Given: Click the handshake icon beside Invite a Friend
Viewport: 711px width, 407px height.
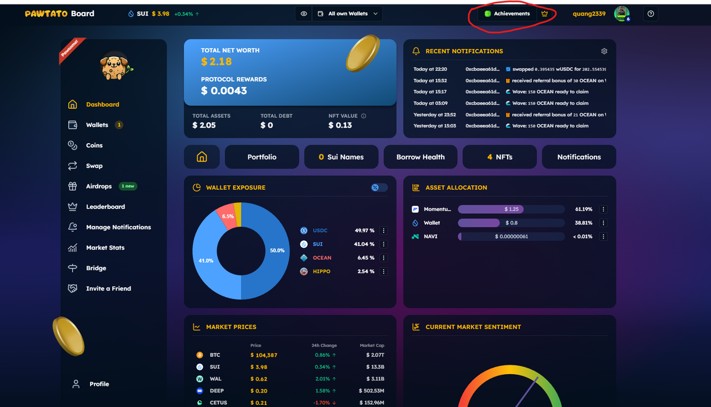Looking at the screenshot, I should click(72, 289).
